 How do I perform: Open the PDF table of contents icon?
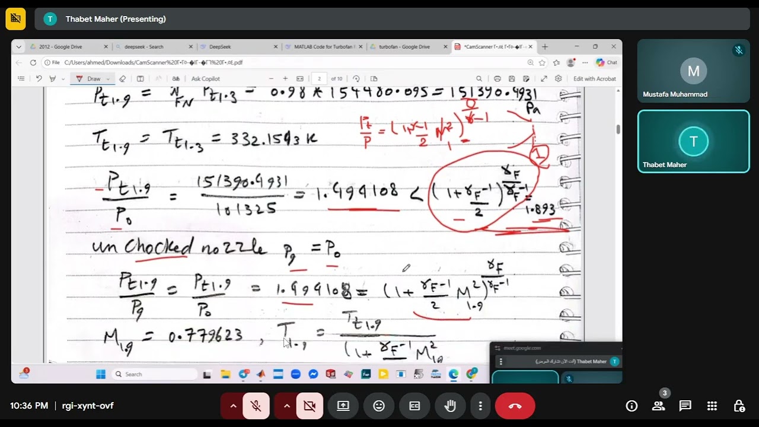click(x=21, y=78)
